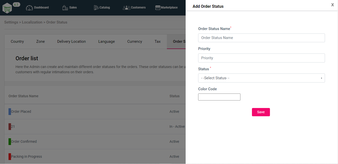Click the Localization breadcrumb link

pos(32,22)
